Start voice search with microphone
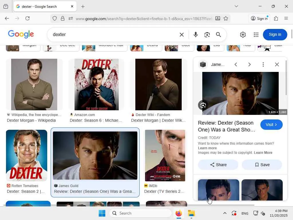Screen dimensions: 293x220 point(196,35)
